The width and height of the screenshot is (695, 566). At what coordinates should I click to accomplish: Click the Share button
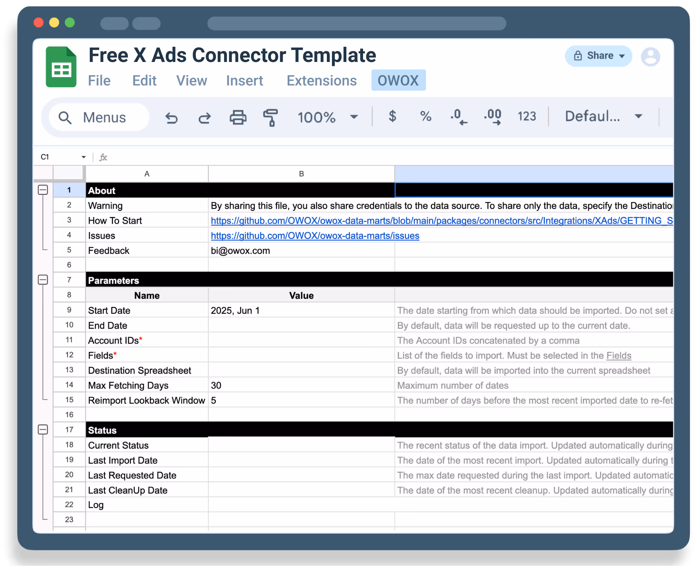point(598,56)
